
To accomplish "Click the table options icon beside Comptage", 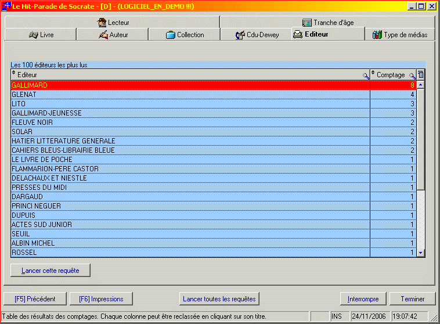I will point(420,75).
